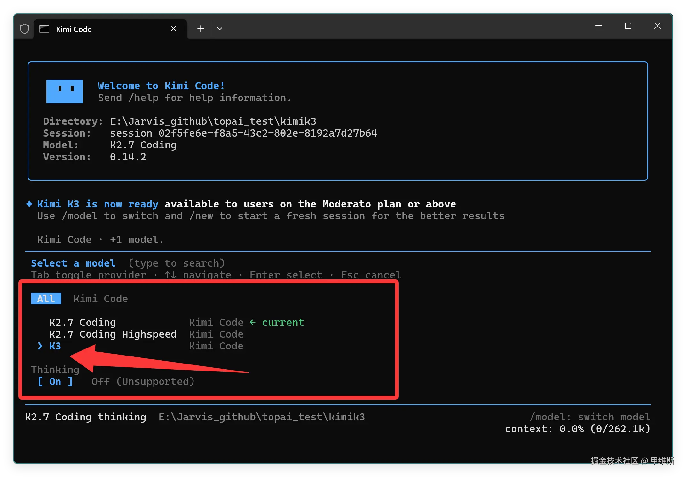Viewport: 686px width, 477px height.
Task: Click the 'Welcome to Kimi Code!' heading
Action: point(161,86)
